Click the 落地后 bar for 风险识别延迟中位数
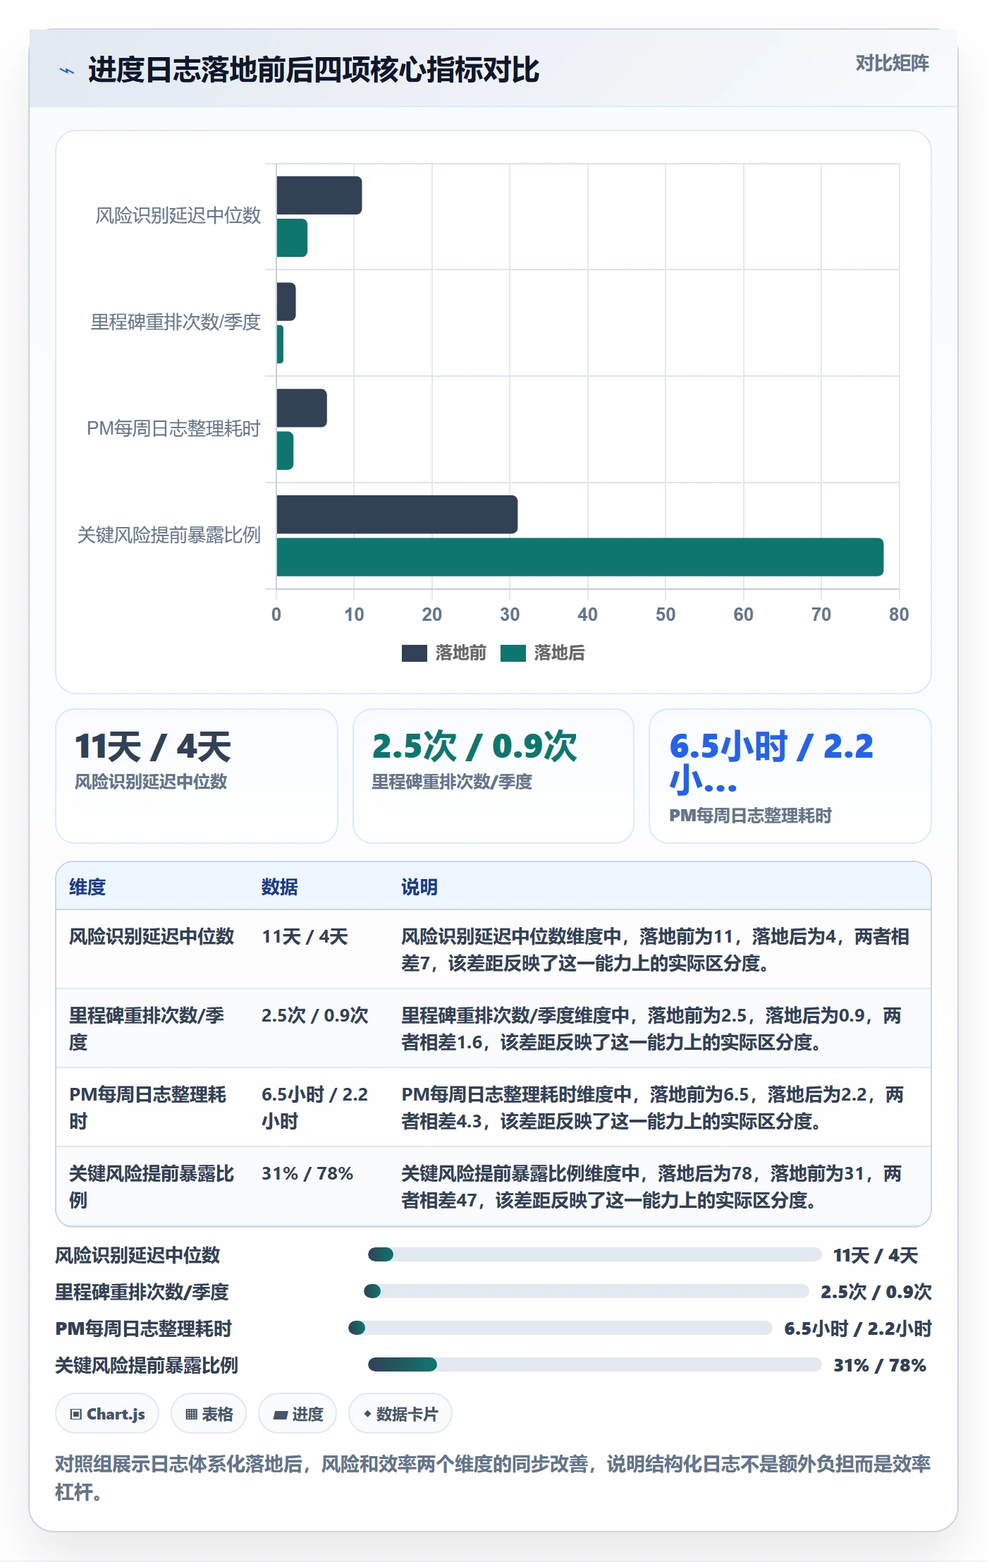 [292, 238]
